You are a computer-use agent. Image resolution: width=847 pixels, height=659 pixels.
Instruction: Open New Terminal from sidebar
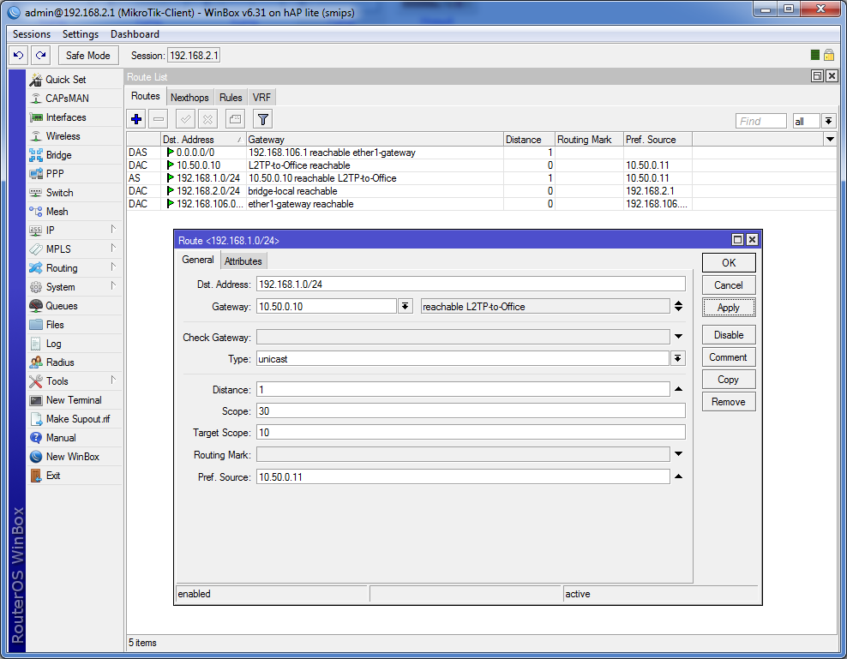(74, 400)
